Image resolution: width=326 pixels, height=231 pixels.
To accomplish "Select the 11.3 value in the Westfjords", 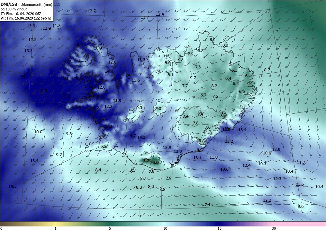I will pos(82,60).
